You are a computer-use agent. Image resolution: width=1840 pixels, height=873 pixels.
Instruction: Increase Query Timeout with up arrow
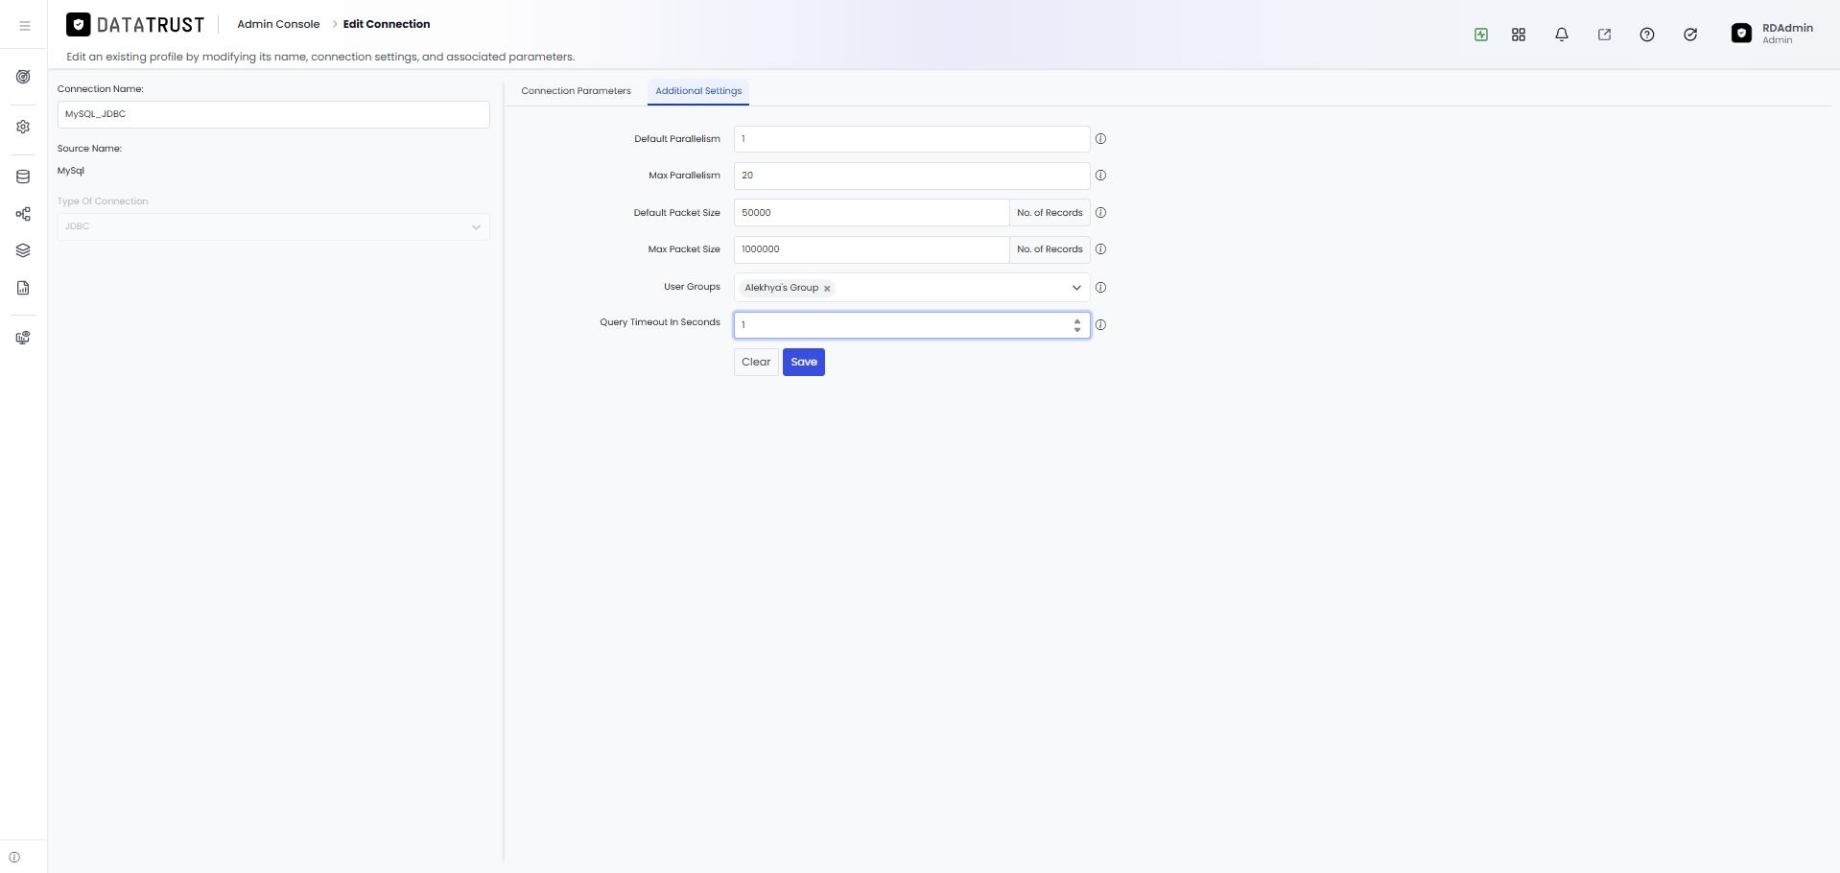coord(1077,320)
